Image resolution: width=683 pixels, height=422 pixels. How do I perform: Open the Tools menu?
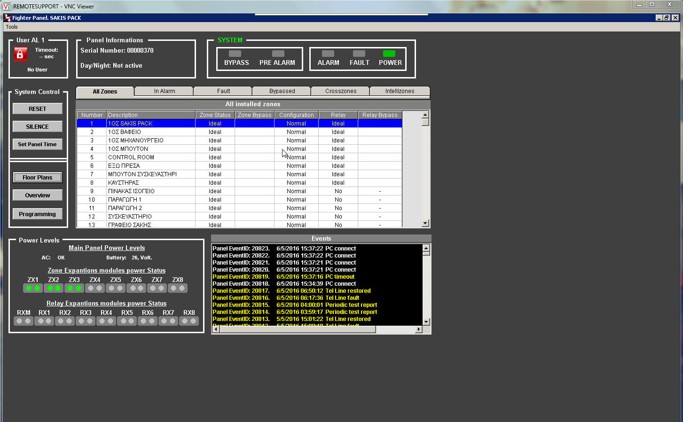click(12, 27)
